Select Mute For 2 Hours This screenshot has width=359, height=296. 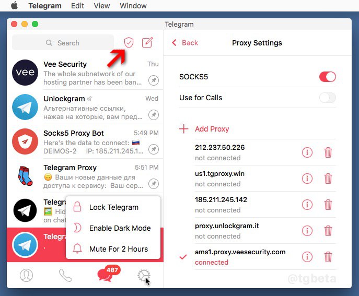click(x=113, y=249)
